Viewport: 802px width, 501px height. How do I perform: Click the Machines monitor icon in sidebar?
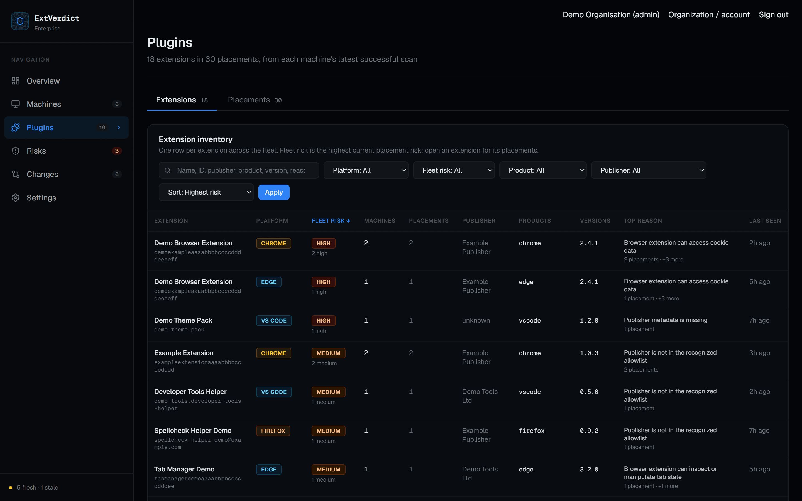click(x=16, y=104)
